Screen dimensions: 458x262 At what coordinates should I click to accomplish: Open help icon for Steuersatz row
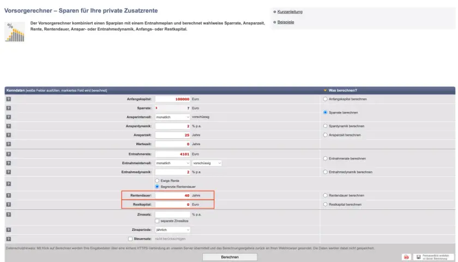pos(9,239)
